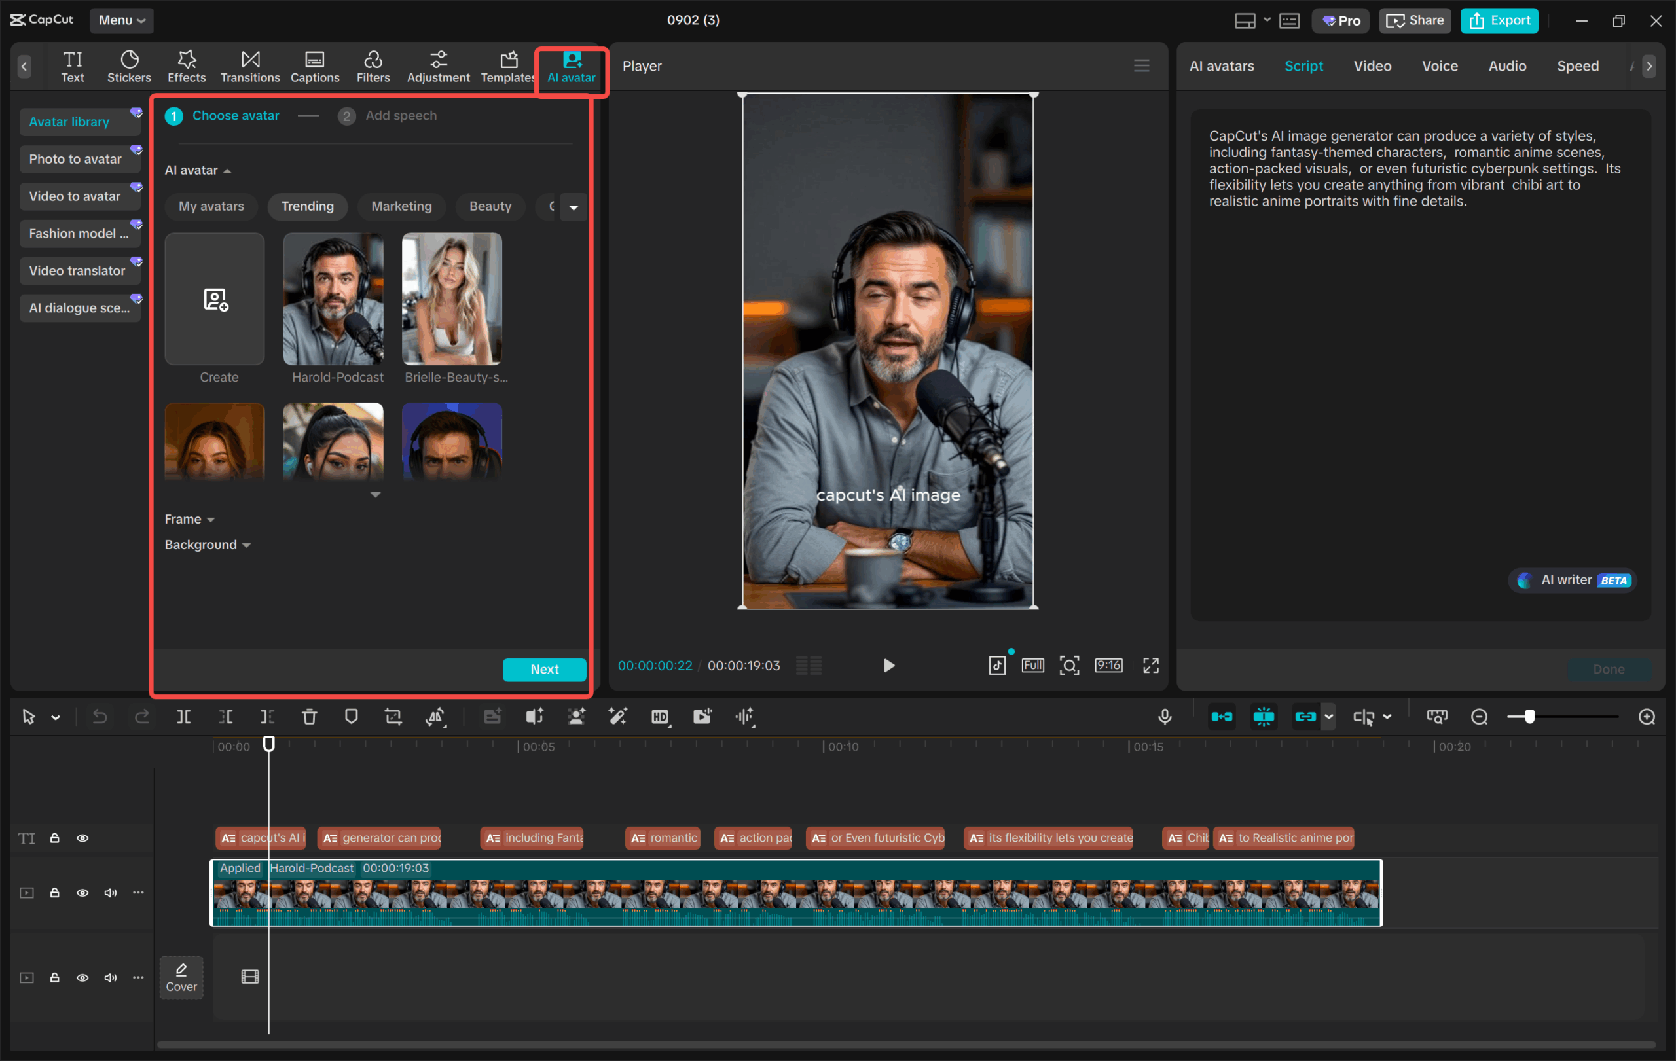
Task: Open the Menu dropdown
Action: 121,20
